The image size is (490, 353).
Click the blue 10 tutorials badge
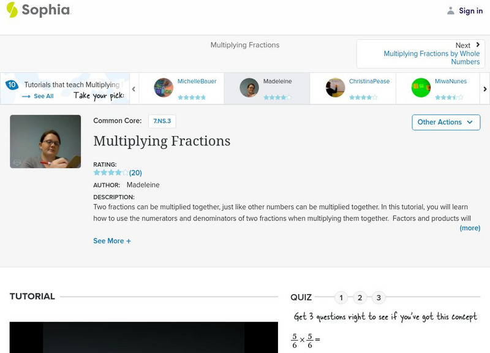coord(11,85)
